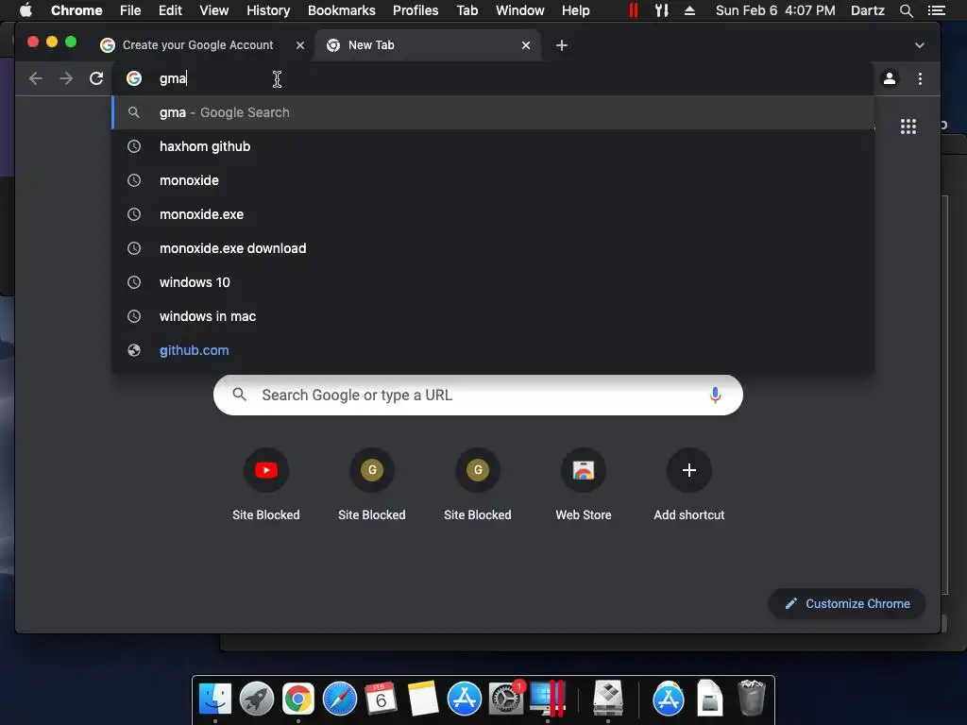This screenshot has height=725, width=967.
Task: Close the Create your Google Account tab
Action: [299, 45]
